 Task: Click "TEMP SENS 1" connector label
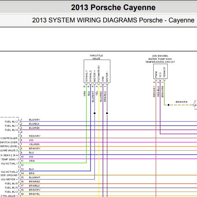[x=9, y=159]
